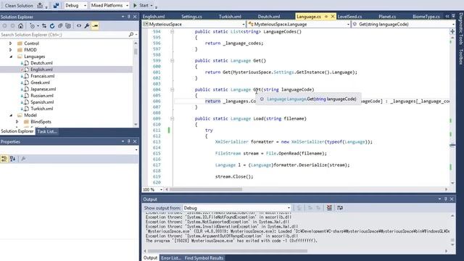
Task: Click the pending changes filter icon
Action: tap(32, 26)
